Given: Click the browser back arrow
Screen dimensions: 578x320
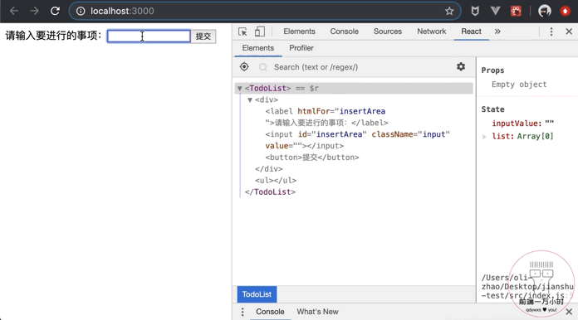Looking at the screenshot, I should click(x=14, y=11).
